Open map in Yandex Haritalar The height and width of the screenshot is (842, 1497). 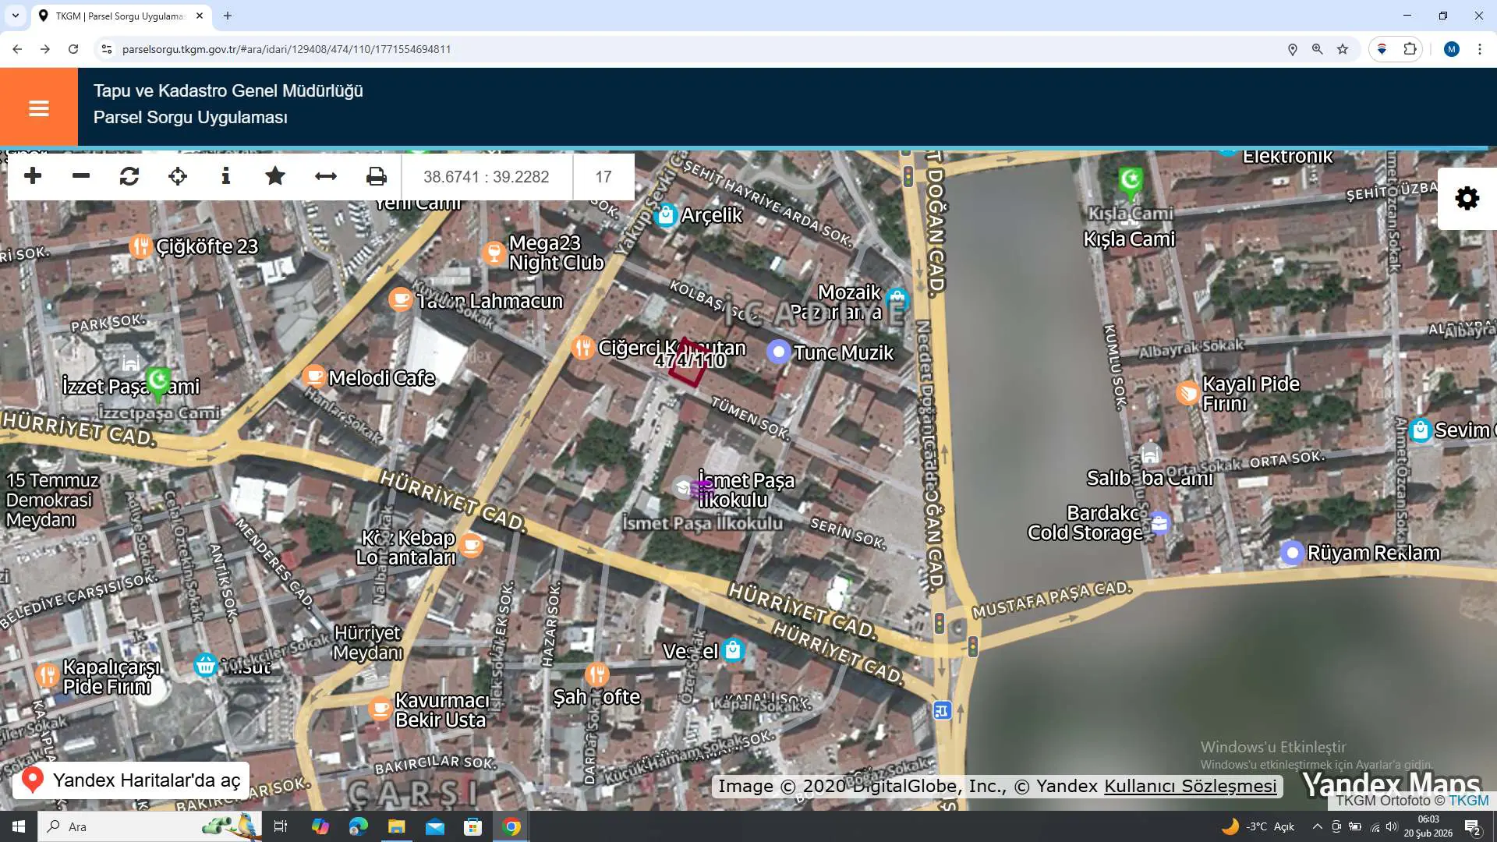(x=131, y=780)
